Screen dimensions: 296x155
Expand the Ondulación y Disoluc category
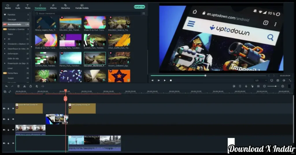[5, 44]
